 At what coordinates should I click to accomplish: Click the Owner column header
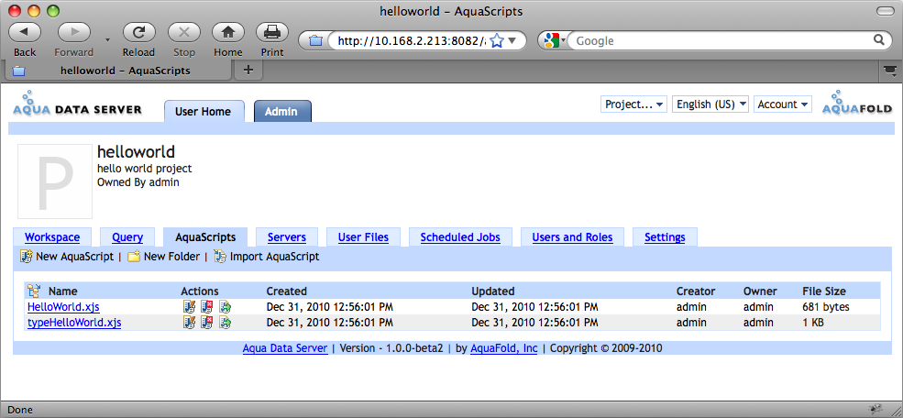click(x=760, y=291)
